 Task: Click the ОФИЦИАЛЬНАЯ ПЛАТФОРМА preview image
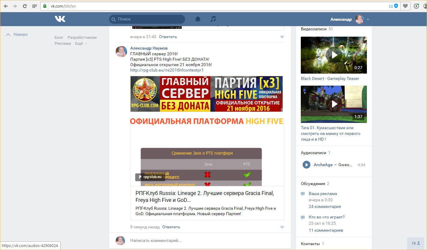[207, 152]
